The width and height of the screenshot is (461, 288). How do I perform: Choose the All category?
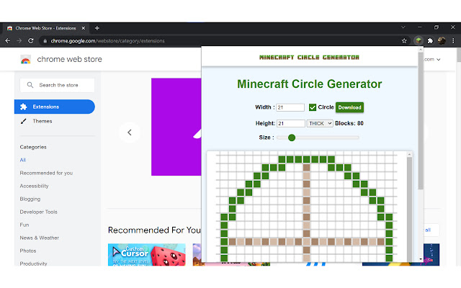point(23,160)
